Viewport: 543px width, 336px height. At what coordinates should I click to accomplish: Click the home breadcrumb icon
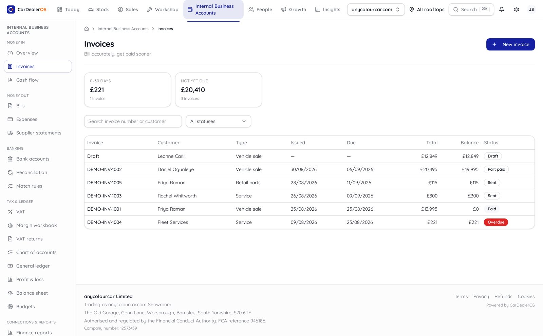click(x=87, y=29)
